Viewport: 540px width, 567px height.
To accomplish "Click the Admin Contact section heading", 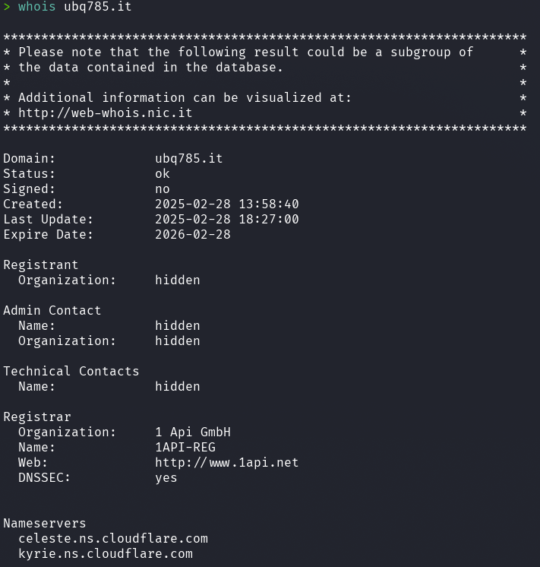I will [52, 310].
